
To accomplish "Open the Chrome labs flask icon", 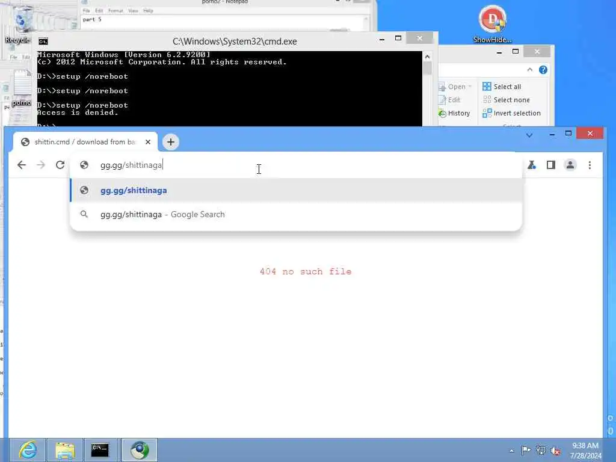I will click(x=532, y=165).
